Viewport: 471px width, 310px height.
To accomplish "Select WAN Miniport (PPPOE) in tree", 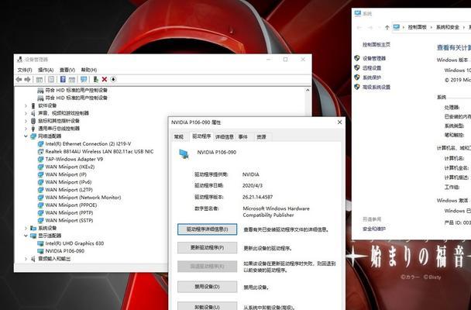I will (71, 205).
